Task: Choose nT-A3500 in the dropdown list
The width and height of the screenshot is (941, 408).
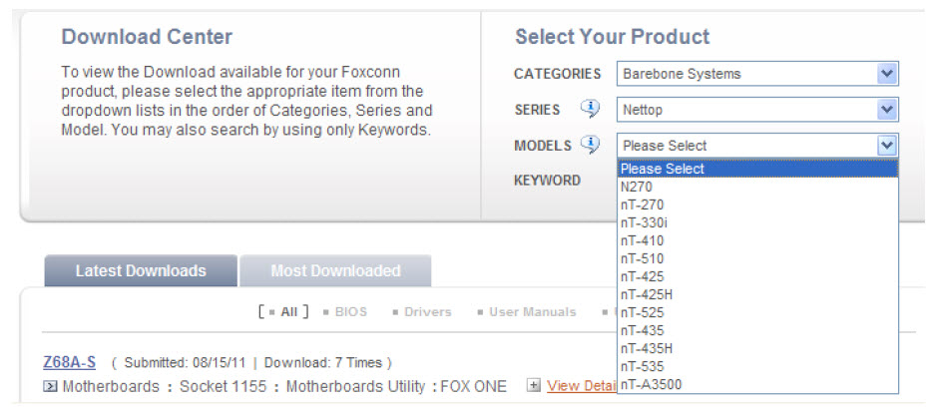Action: pos(757,384)
